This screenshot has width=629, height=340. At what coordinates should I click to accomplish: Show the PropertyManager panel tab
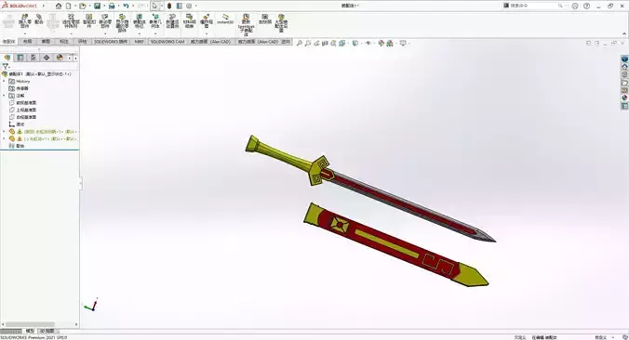click(x=20, y=58)
